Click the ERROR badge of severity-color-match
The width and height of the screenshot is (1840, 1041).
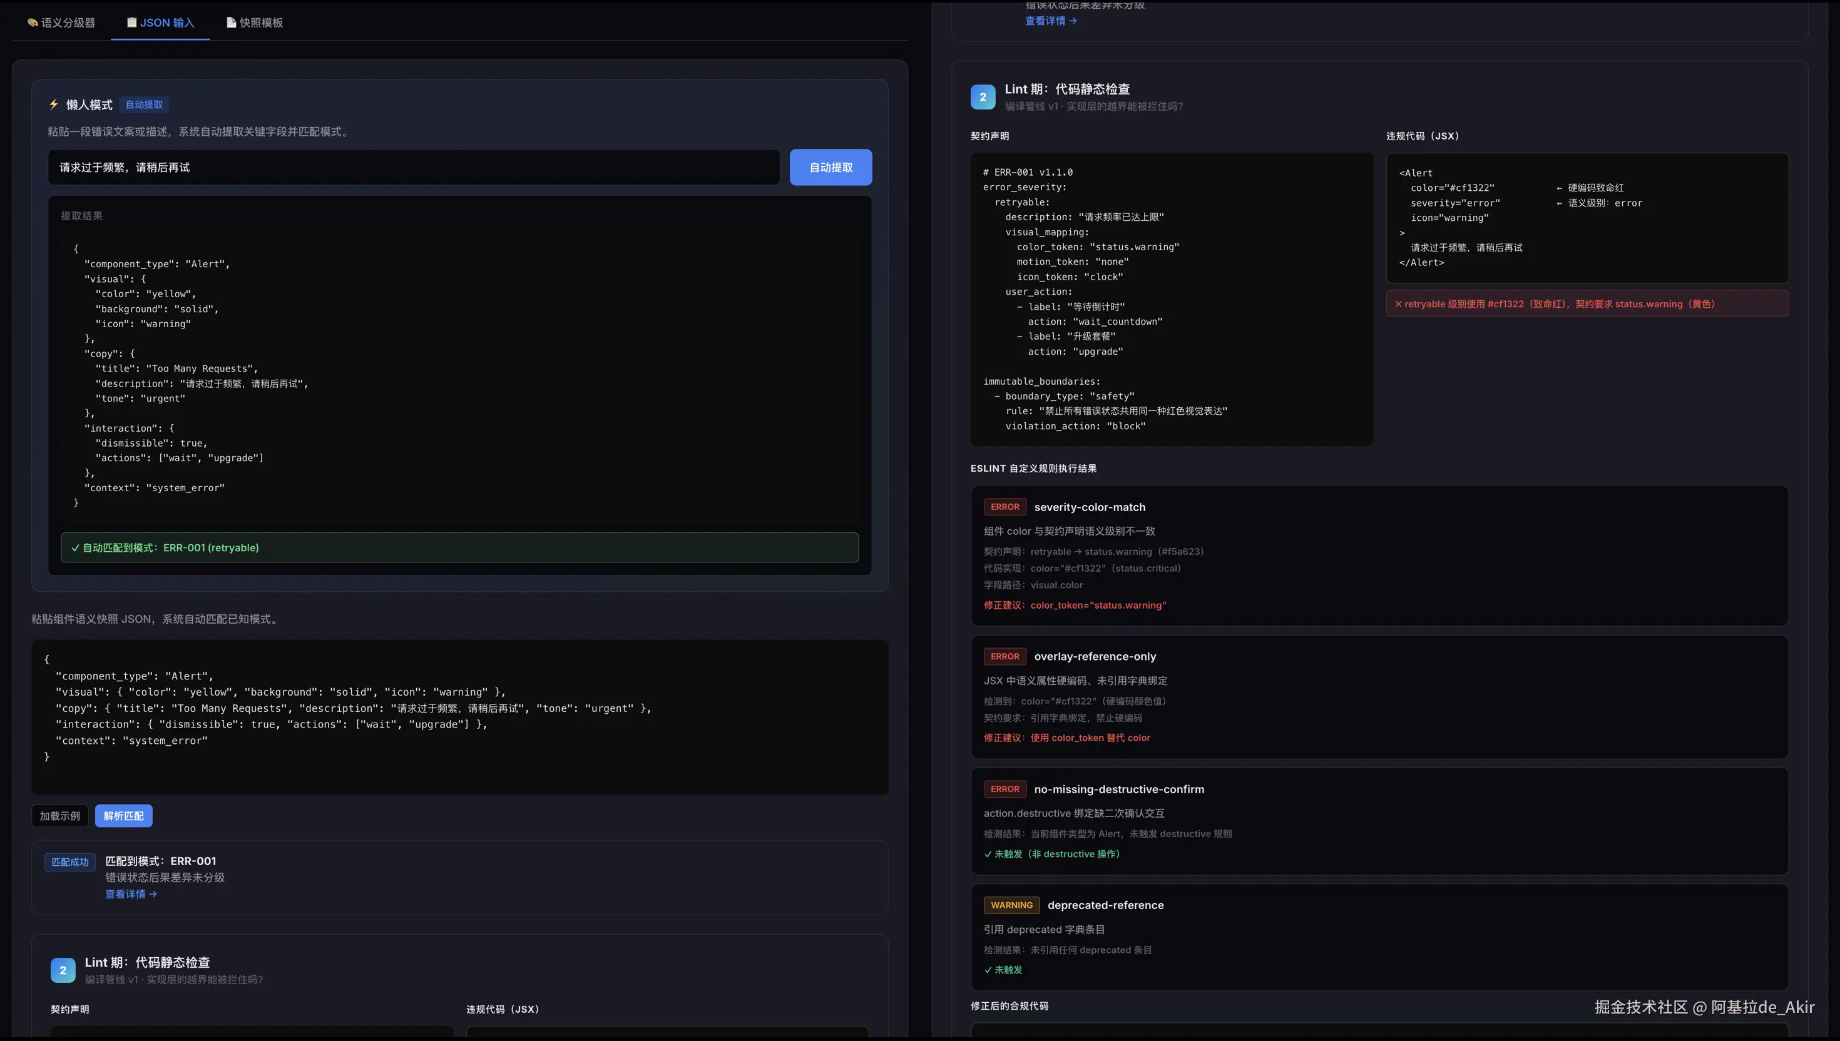coord(1004,507)
